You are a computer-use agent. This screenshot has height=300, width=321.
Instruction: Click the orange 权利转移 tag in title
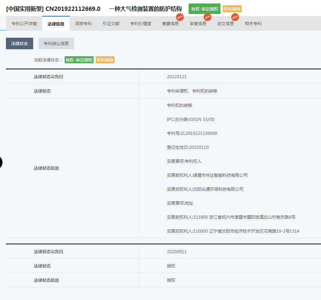[232, 9]
